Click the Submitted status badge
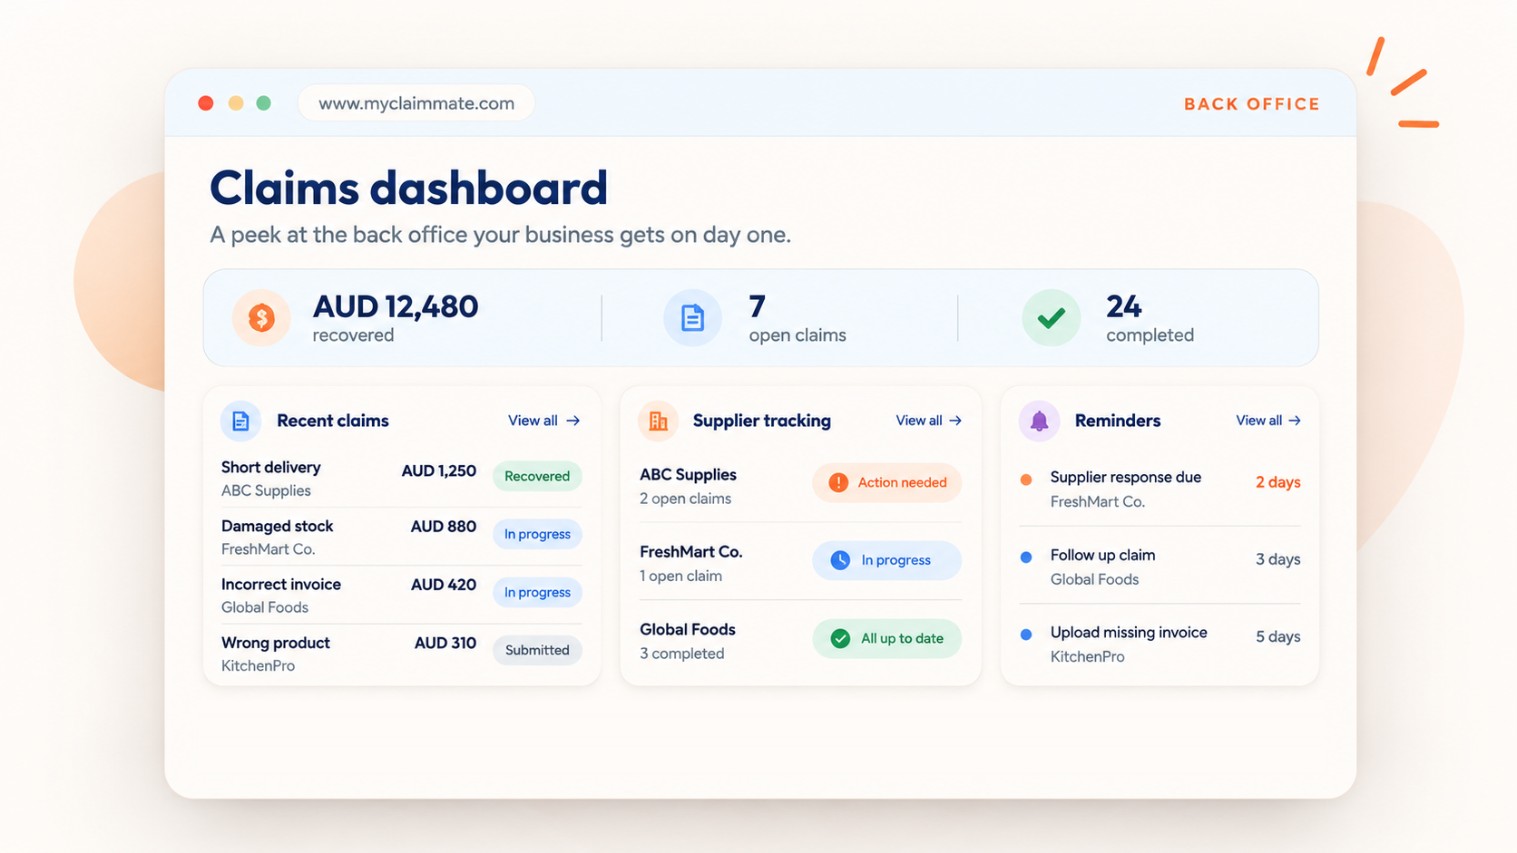 pyautogui.click(x=537, y=650)
